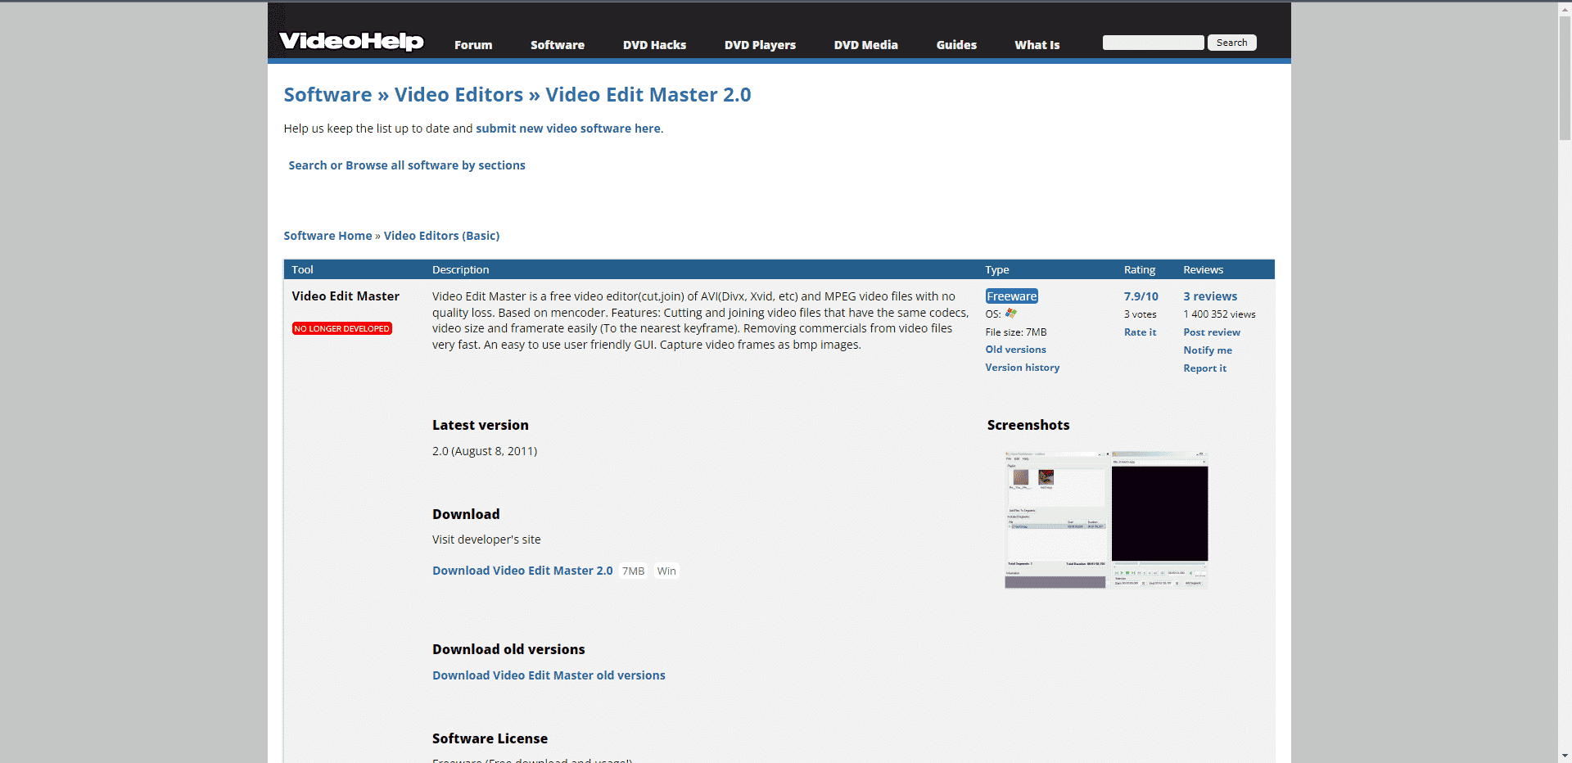Open Search or Browse all software by sections

pyautogui.click(x=407, y=165)
